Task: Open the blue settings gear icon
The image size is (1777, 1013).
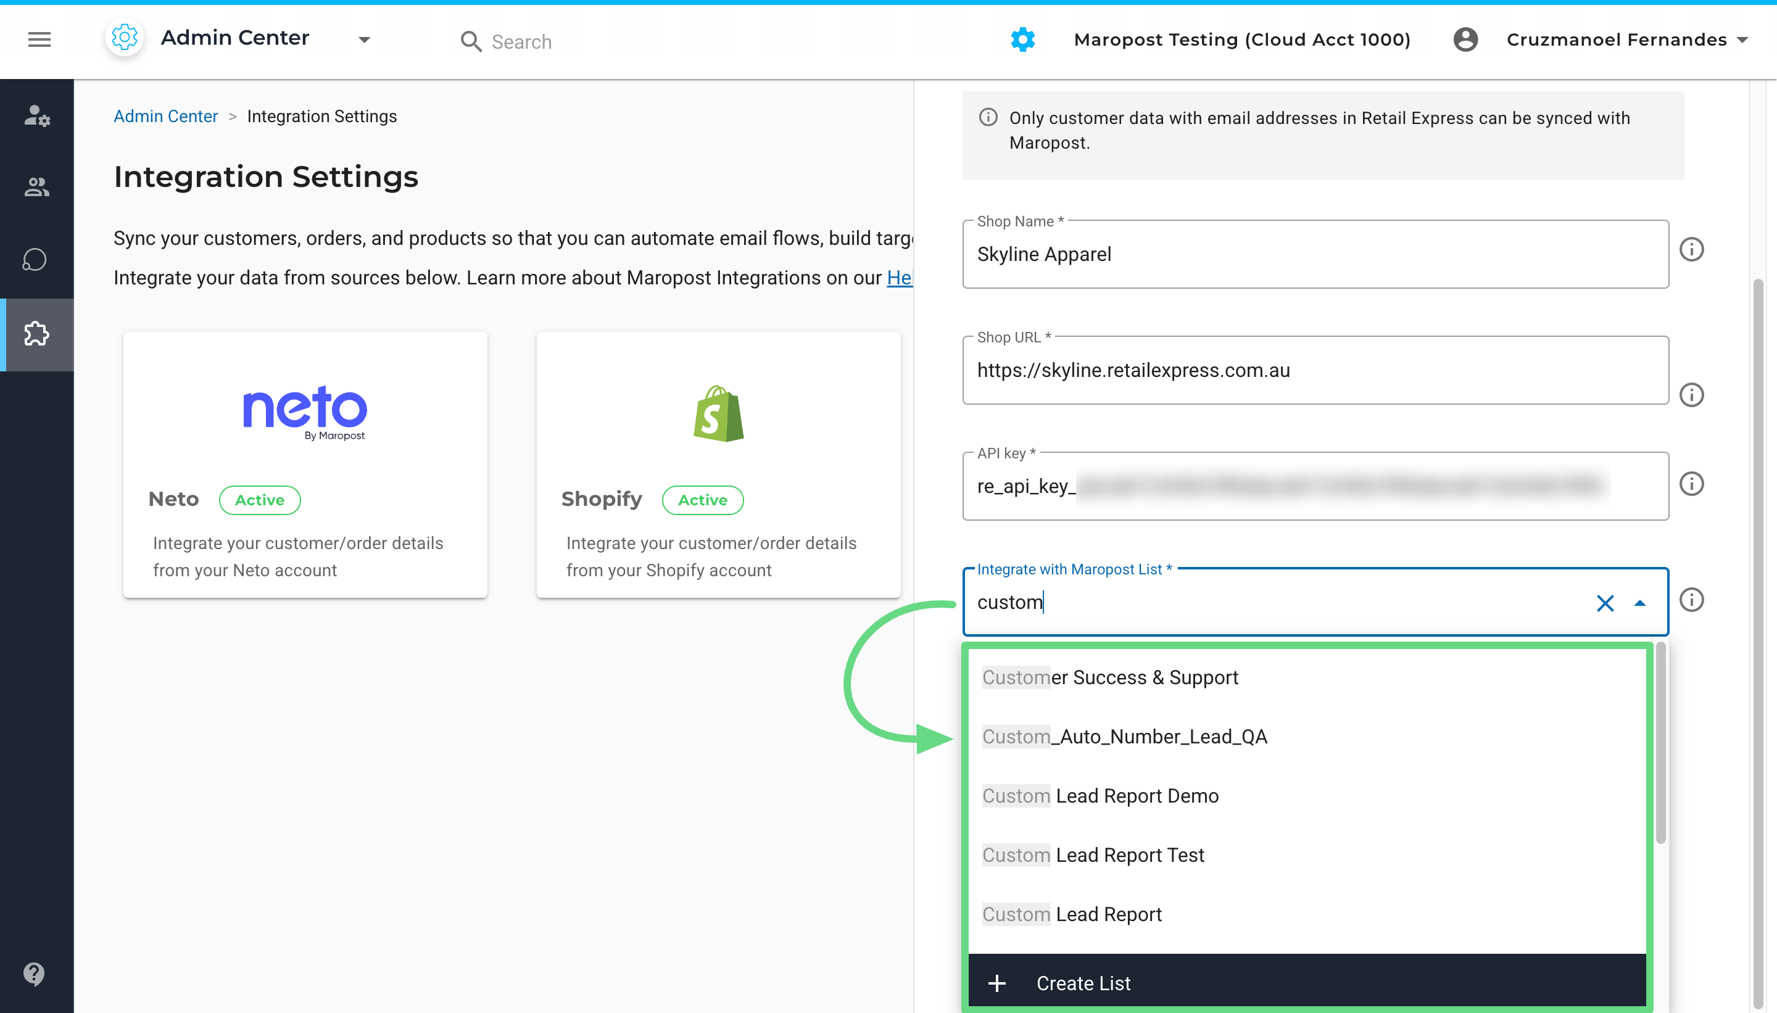Action: tap(1022, 39)
